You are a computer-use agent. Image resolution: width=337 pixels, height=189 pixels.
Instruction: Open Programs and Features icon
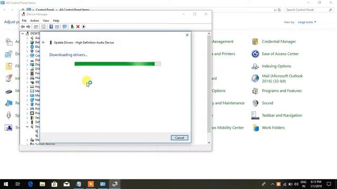pos(255,91)
